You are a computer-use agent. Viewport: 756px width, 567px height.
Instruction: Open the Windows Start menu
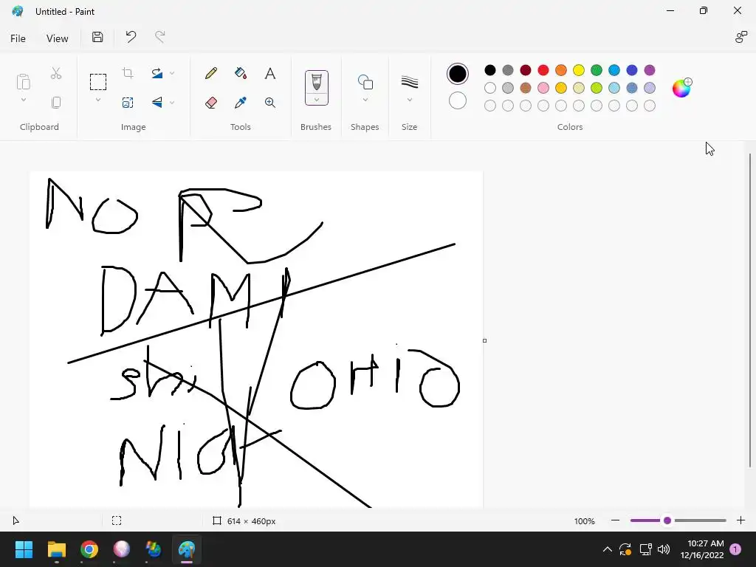pos(24,549)
